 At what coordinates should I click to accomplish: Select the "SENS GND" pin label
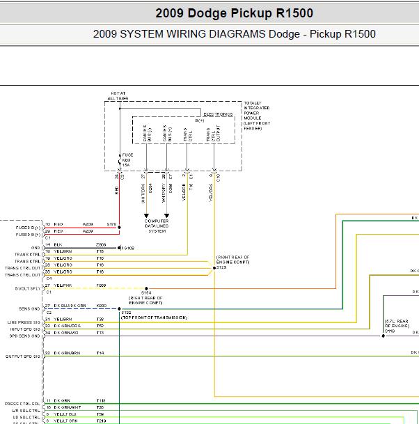(29, 308)
